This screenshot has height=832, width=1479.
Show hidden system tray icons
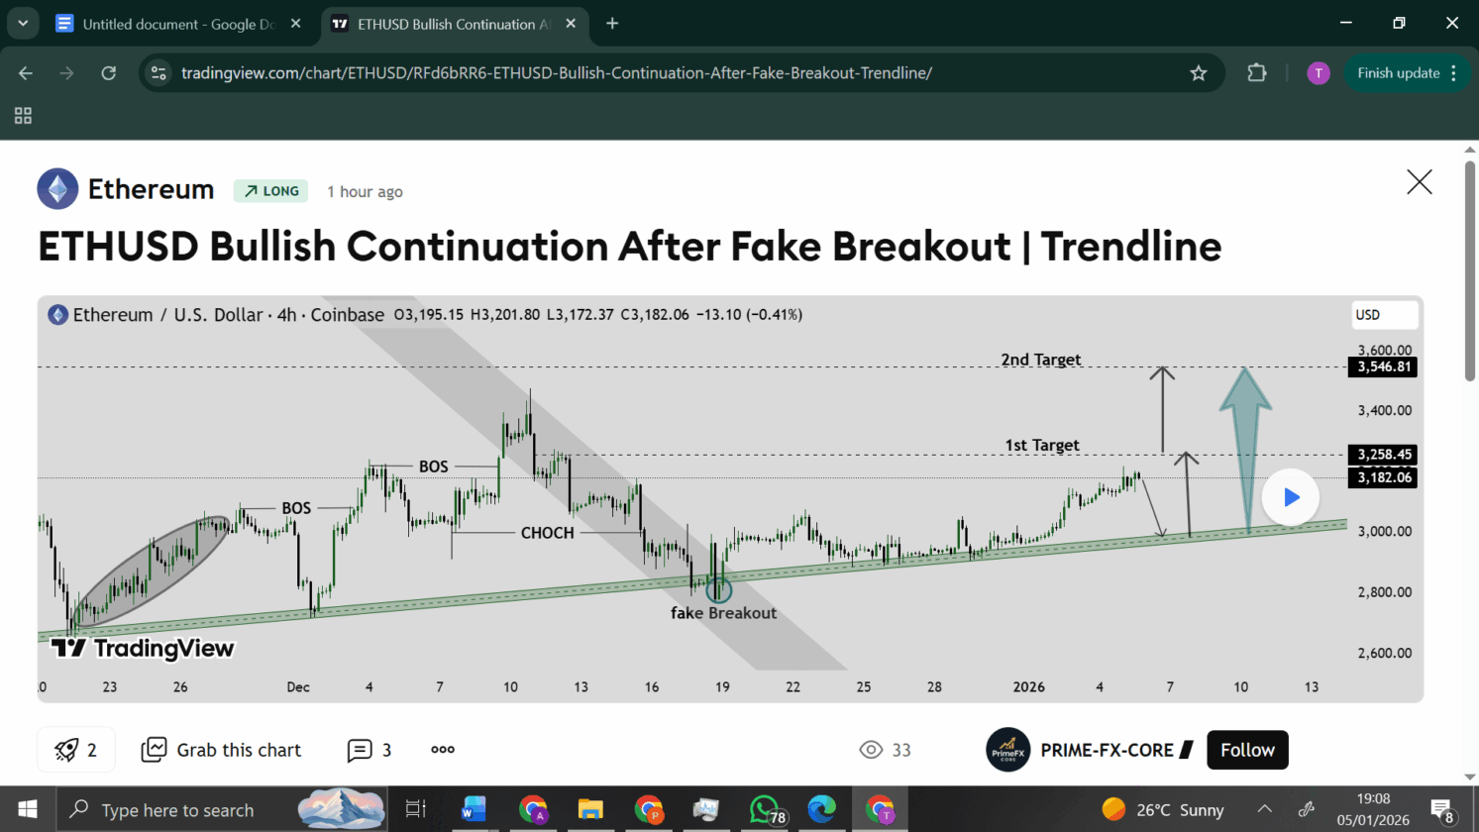coord(1264,809)
